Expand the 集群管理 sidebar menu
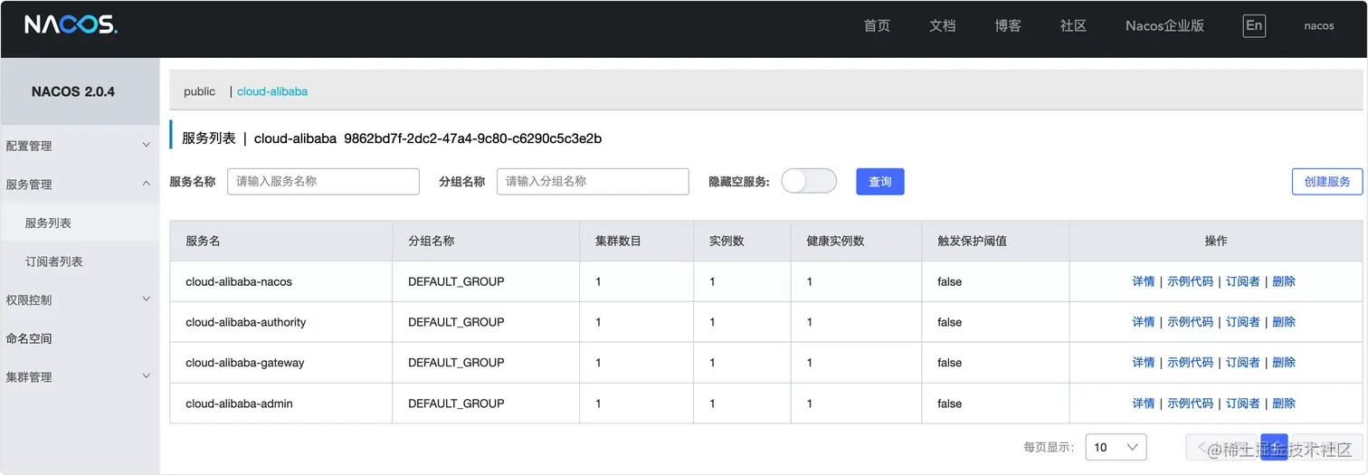The width and height of the screenshot is (1368, 475). [x=79, y=377]
